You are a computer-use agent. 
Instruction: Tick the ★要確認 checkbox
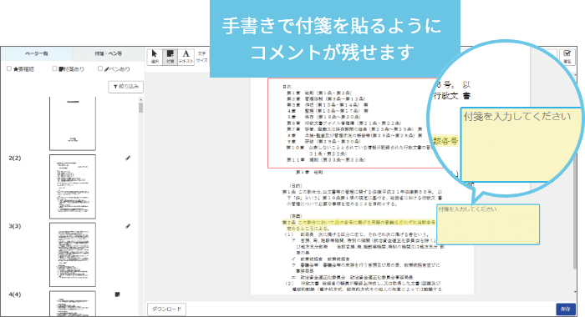9,68
